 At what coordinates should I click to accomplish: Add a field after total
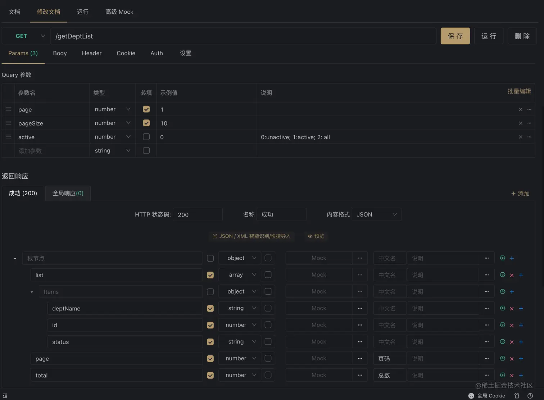pos(521,376)
